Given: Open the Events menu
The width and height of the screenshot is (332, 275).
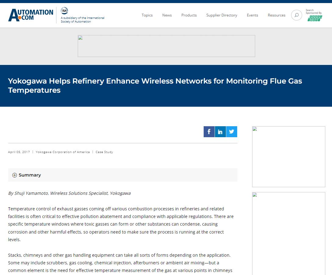Looking at the screenshot, I should pos(252,15).
